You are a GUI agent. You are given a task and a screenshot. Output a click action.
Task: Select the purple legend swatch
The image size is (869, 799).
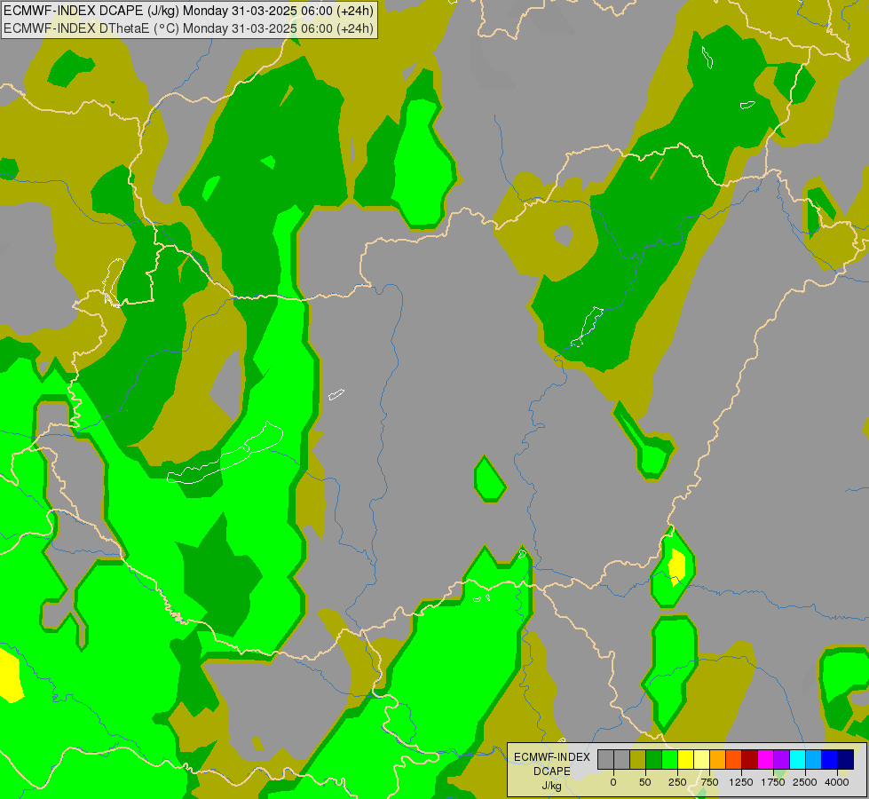click(x=782, y=759)
